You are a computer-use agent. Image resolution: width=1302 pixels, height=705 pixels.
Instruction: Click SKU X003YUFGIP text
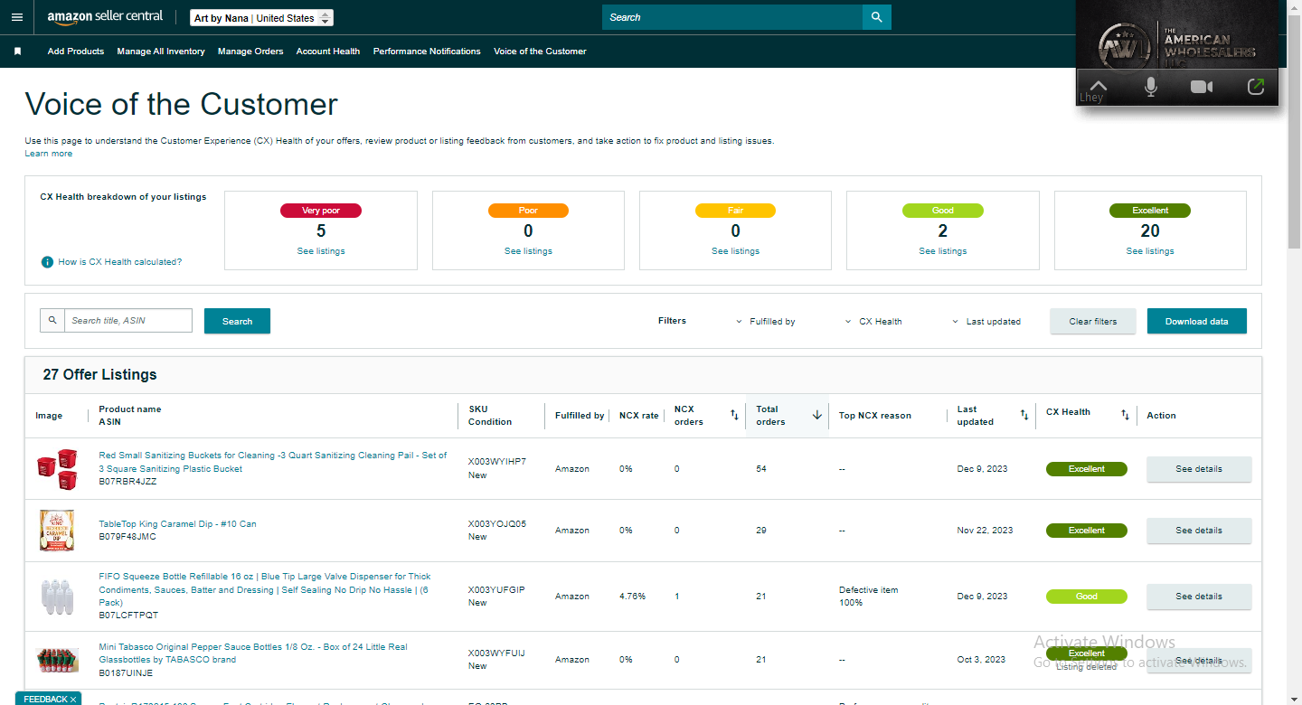pos(496,590)
